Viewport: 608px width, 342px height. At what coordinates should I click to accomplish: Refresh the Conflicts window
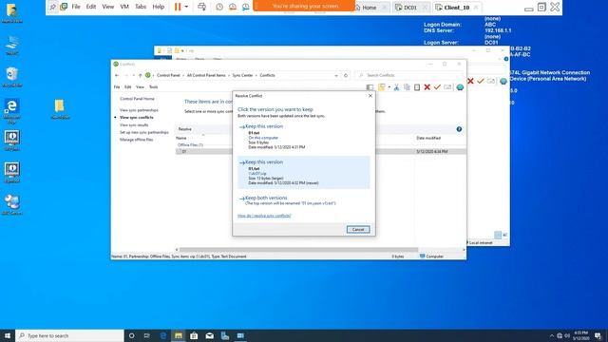pyautogui.click(x=346, y=75)
